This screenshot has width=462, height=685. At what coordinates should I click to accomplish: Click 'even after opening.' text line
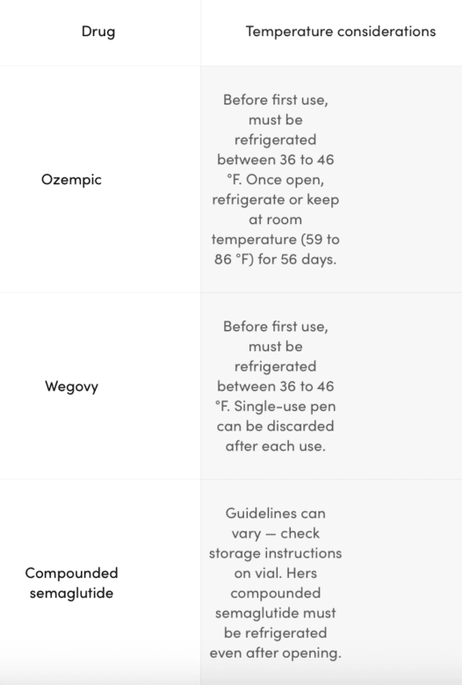click(276, 653)
